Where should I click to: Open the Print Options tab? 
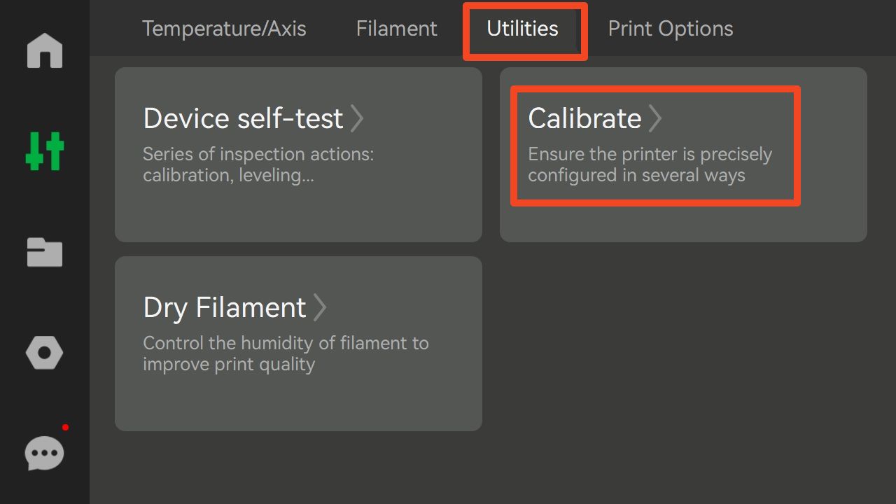pyautogui.click(x=670, y=29)
